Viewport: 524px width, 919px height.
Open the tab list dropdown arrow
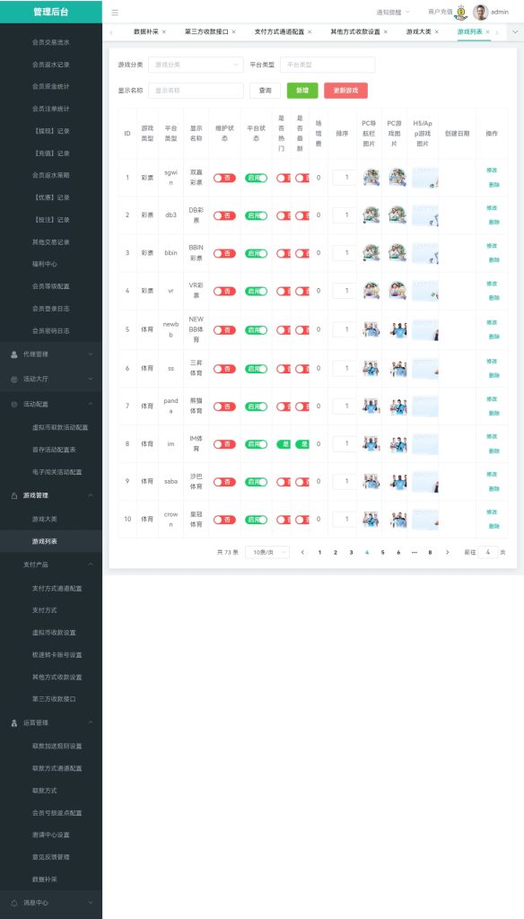(515, 31)
